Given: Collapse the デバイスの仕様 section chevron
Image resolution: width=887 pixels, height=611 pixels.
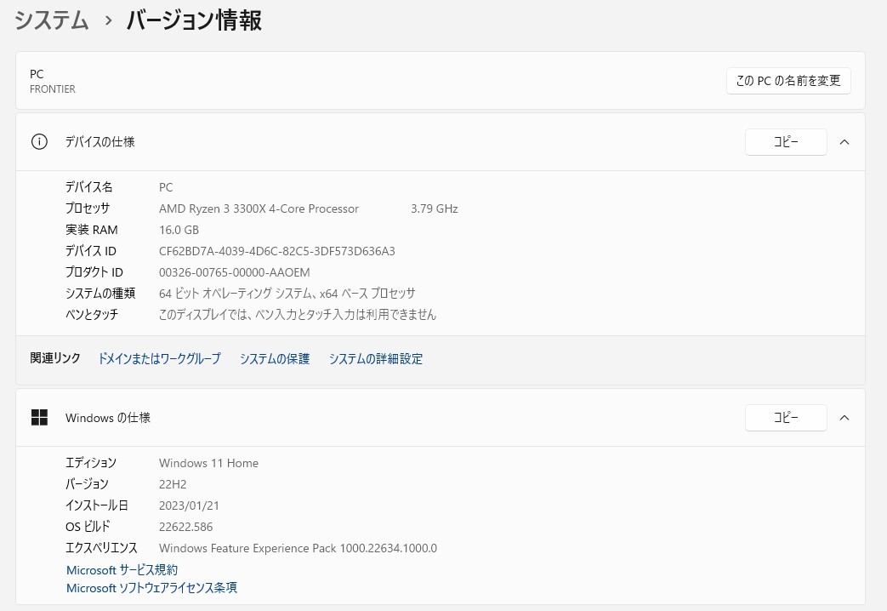Looking at the screenshot, I should (x=844, y=142).
